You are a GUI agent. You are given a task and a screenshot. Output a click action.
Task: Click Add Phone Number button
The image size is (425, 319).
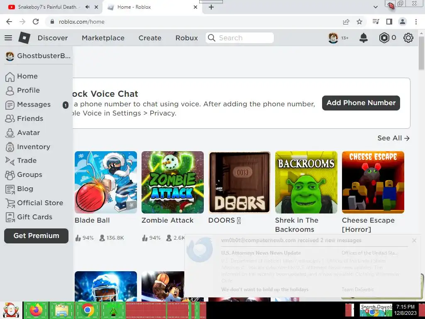[361, 103]
